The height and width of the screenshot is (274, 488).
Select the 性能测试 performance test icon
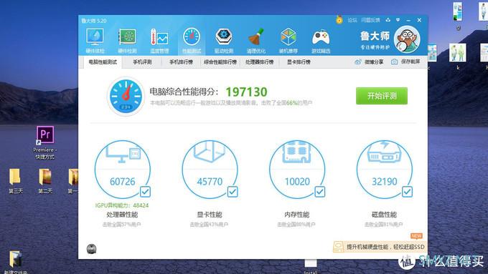click(192, 40)
